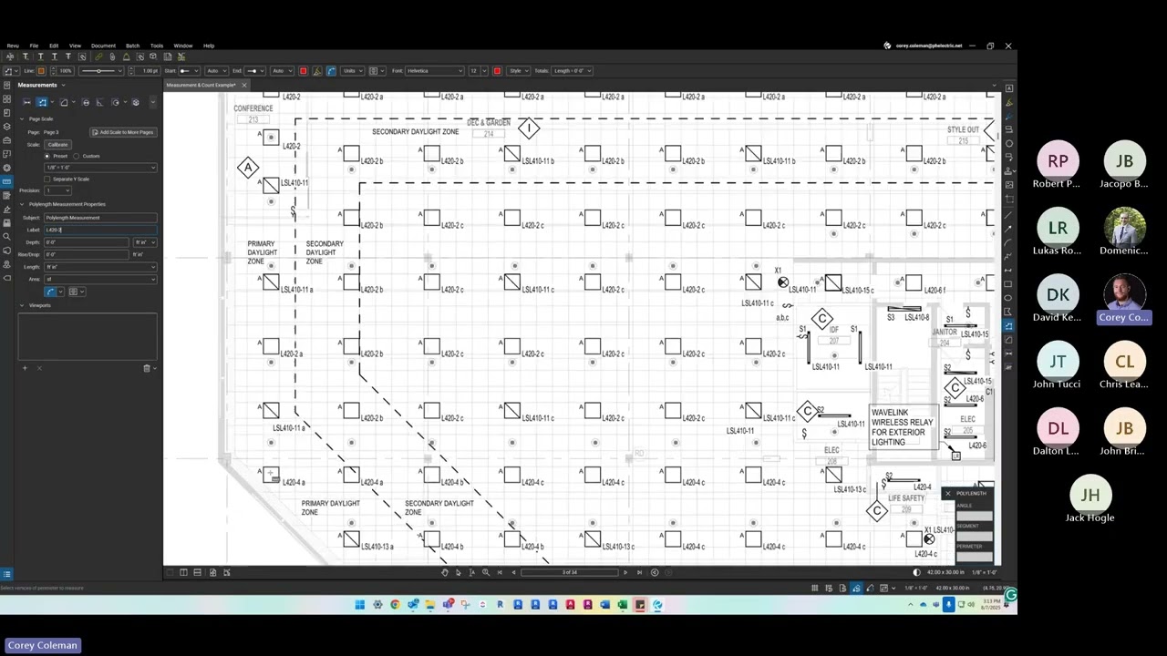Go to next page arrow
Viewport: 1167px width, 656px height.
(x=625, y=572)
